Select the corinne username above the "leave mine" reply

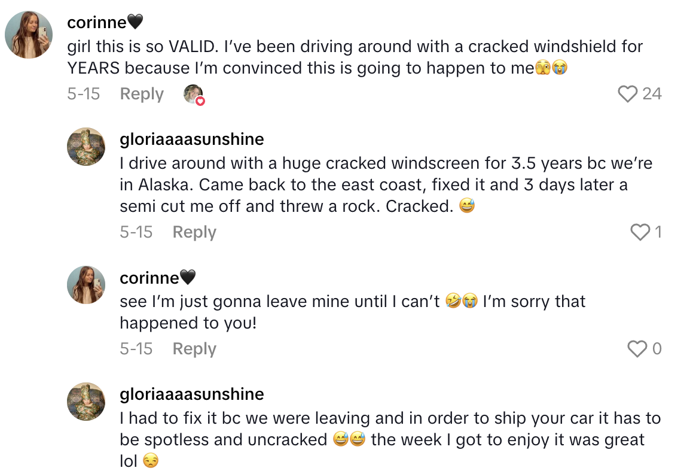pyautogui.click(x=149, y=278)
